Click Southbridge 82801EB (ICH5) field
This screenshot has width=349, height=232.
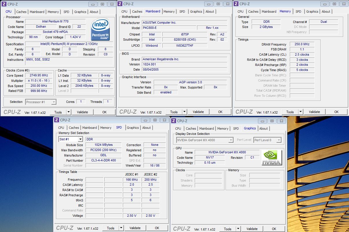185,39
